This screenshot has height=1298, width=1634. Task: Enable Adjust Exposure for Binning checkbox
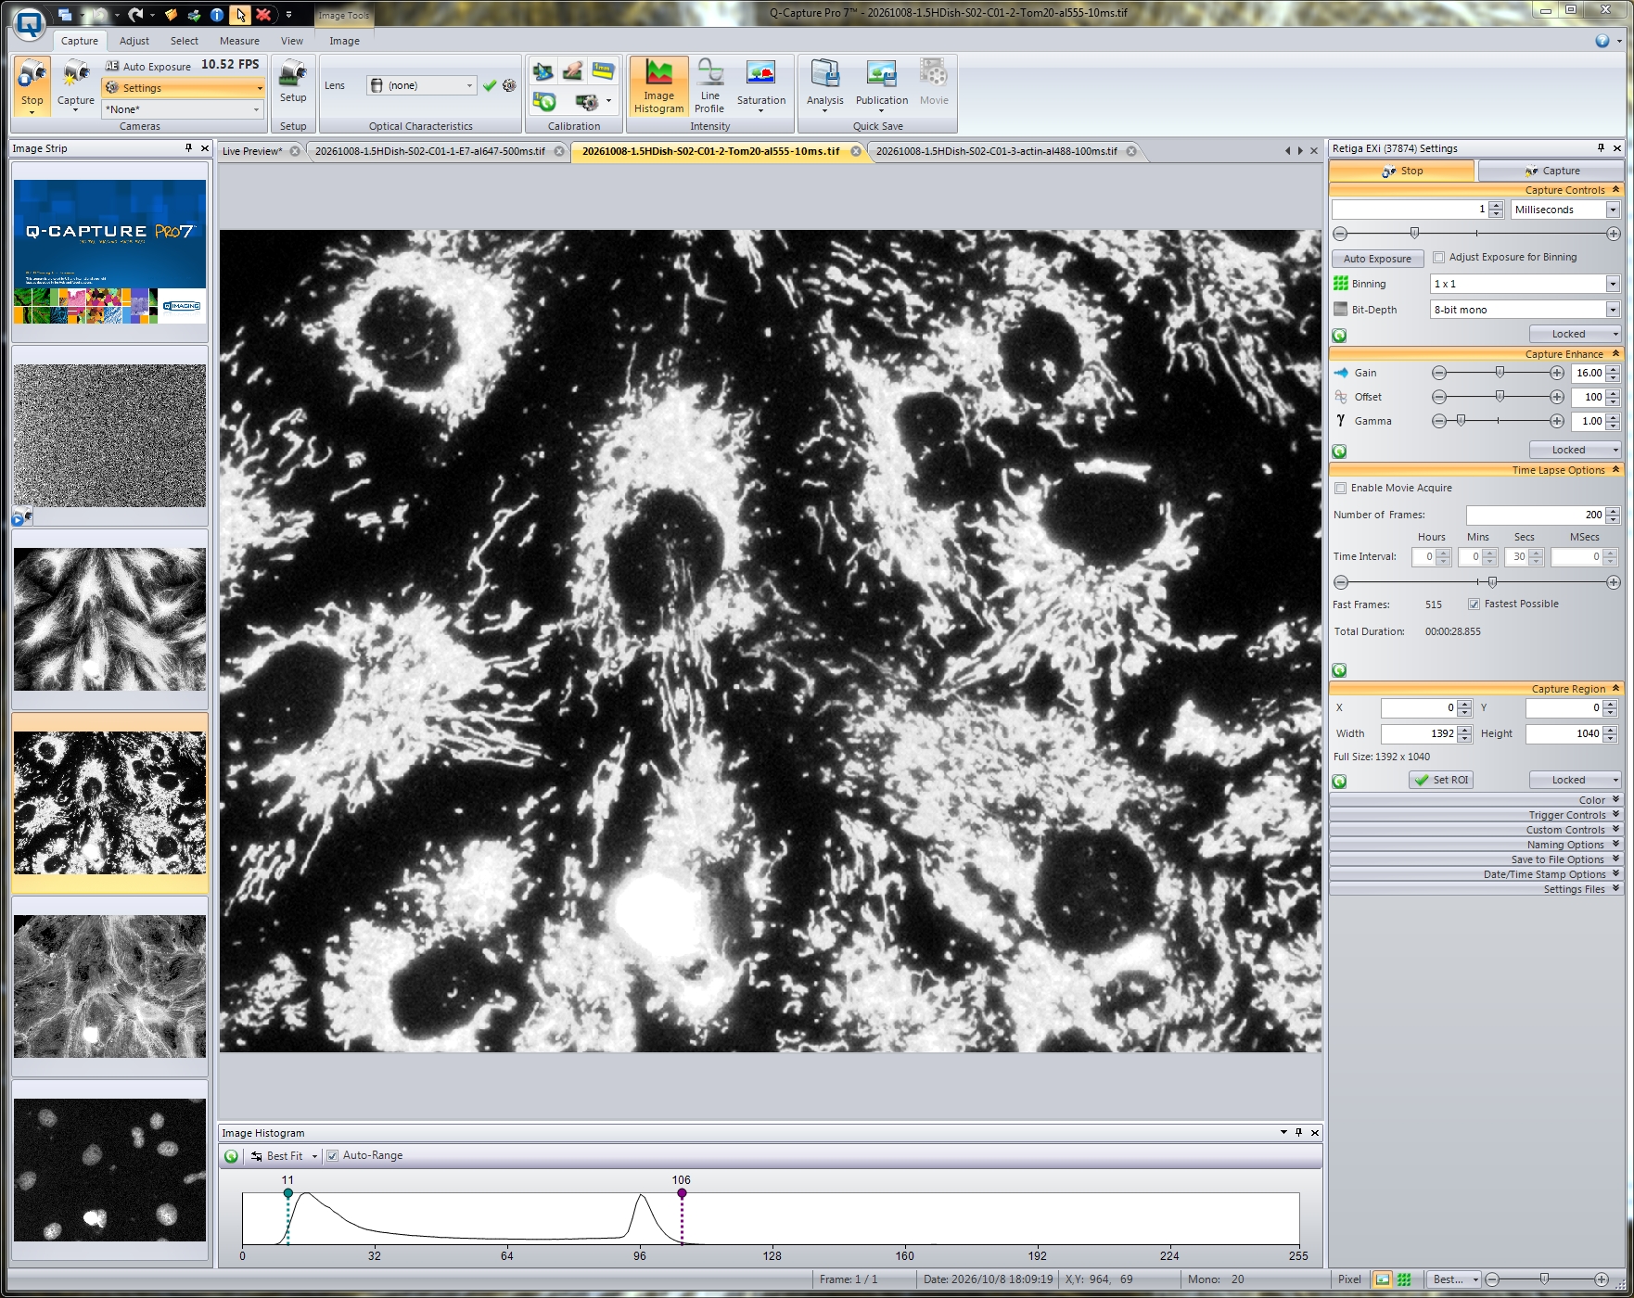click(x=1439, y=258)
